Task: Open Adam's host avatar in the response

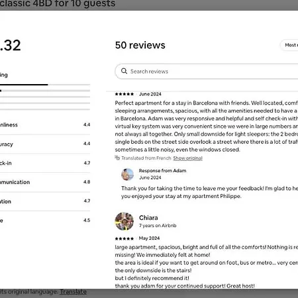Action: [127, 174]
